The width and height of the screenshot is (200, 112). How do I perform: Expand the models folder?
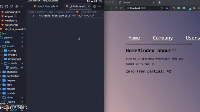click(x=11, y=93)
